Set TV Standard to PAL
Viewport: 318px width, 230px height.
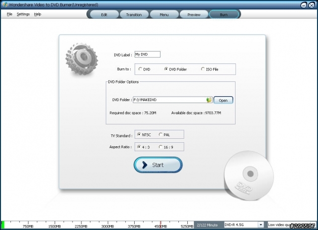point(160,134)
